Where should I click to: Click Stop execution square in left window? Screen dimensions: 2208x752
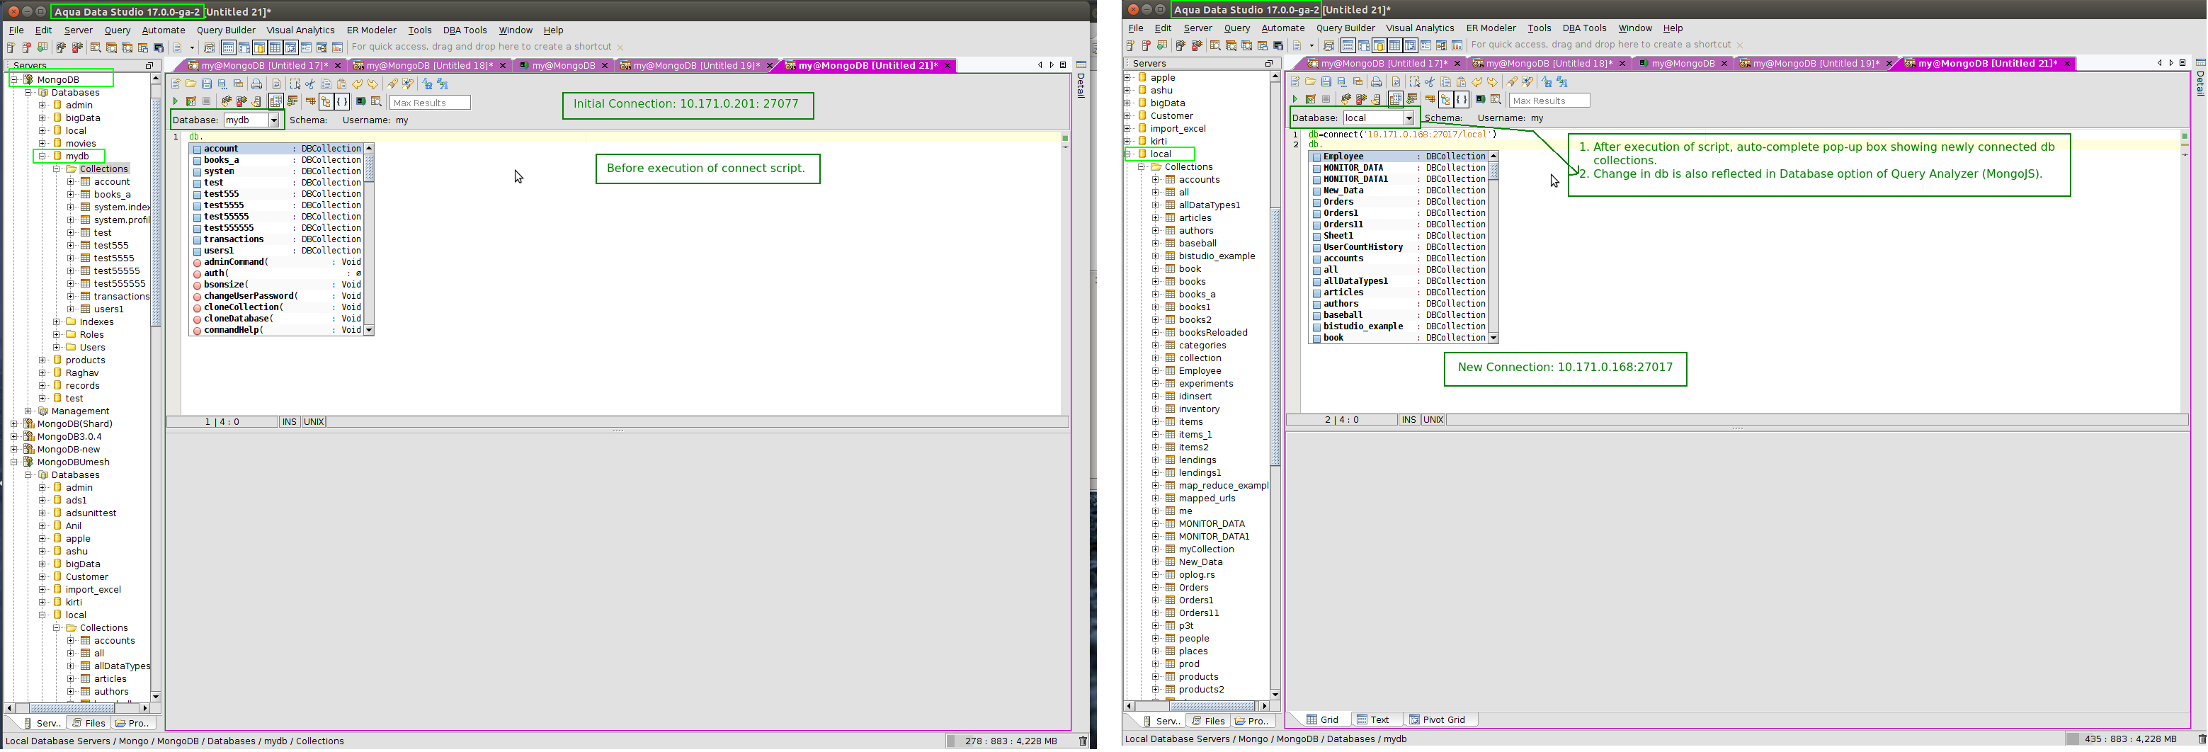[207, 102]
